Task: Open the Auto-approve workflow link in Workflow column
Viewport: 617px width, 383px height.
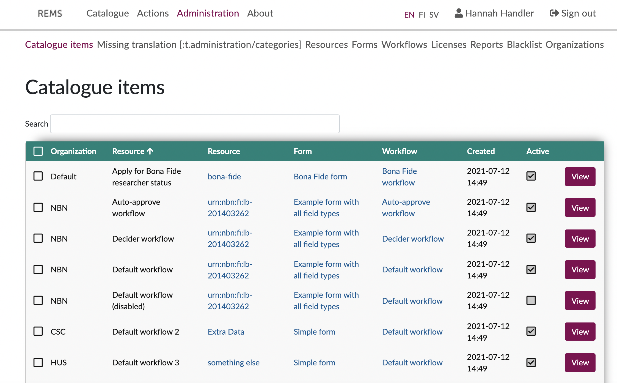Action: [406, 207]
